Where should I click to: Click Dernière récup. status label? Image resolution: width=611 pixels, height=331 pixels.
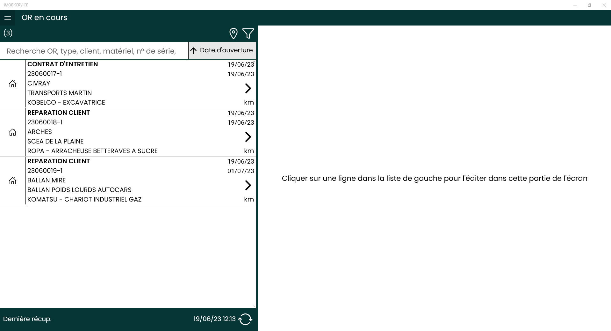coord(27,319)
